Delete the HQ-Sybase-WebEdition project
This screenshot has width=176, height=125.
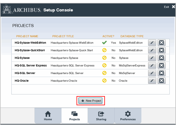(162, 43)
